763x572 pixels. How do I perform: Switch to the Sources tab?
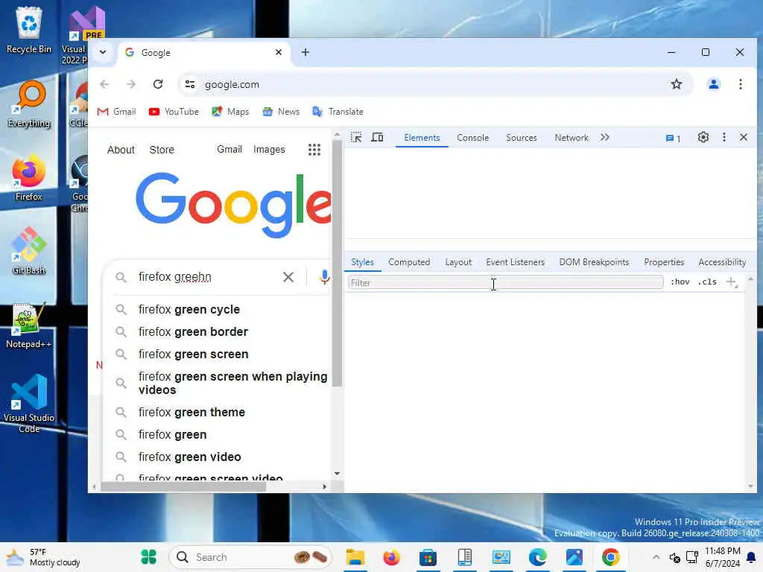[x=521, y=138]
